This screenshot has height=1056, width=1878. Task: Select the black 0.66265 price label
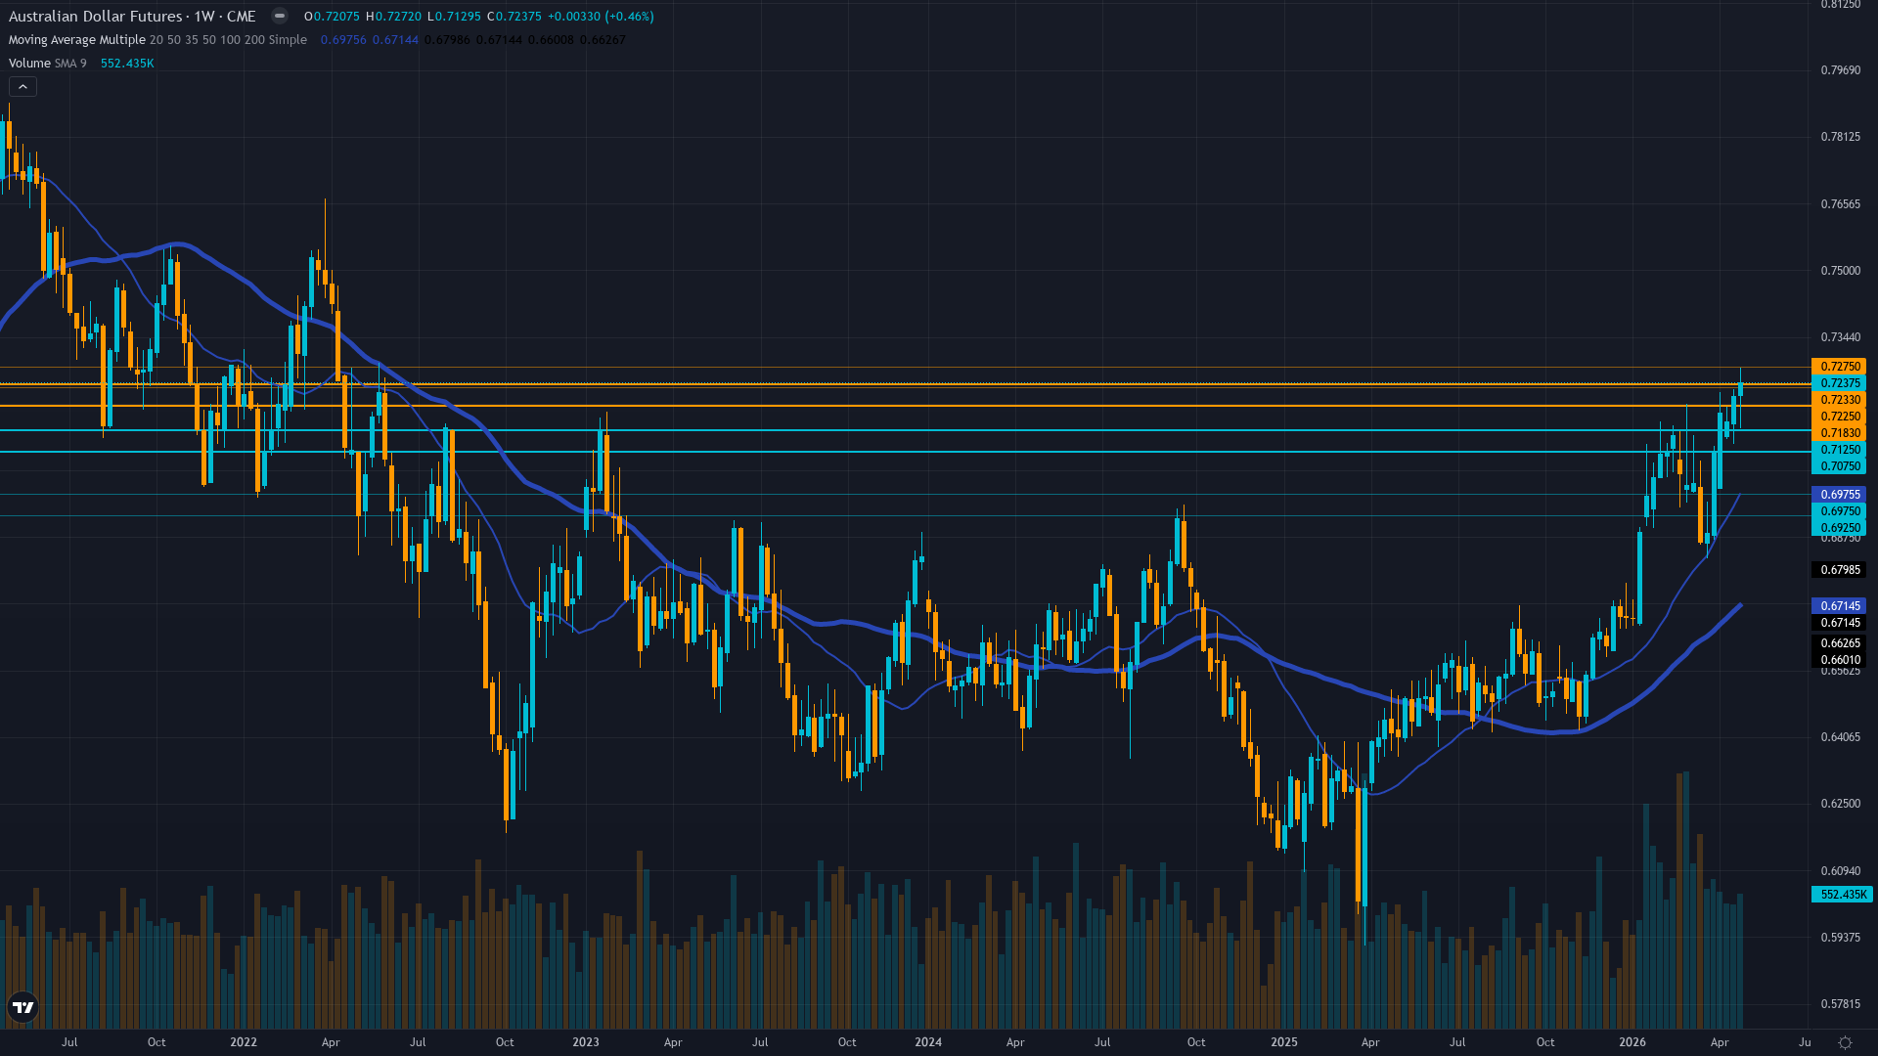pyautogui.click(x=1840, y=643)
